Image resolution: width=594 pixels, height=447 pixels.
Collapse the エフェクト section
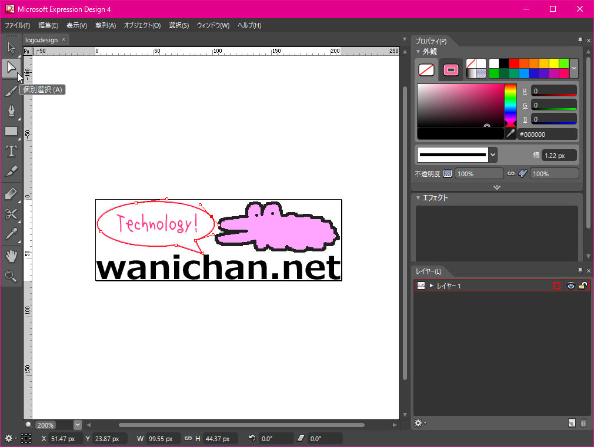click(418, 197)
